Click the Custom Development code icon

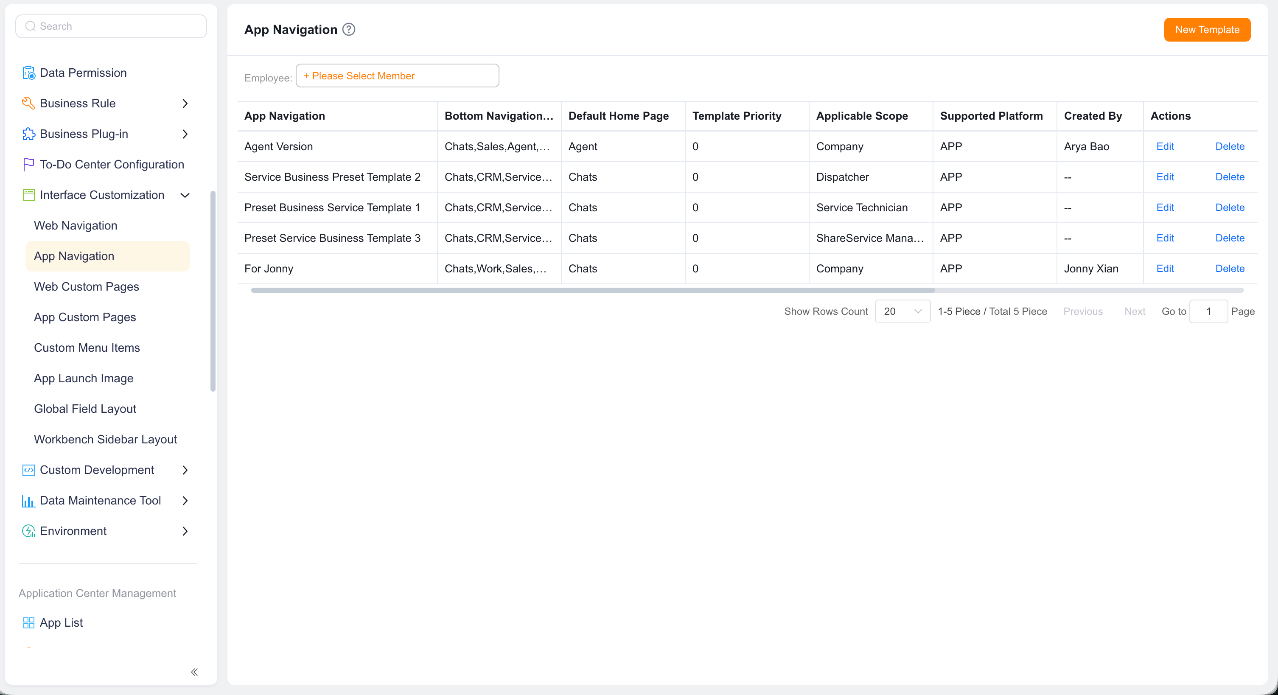click(x=29, y=470)
